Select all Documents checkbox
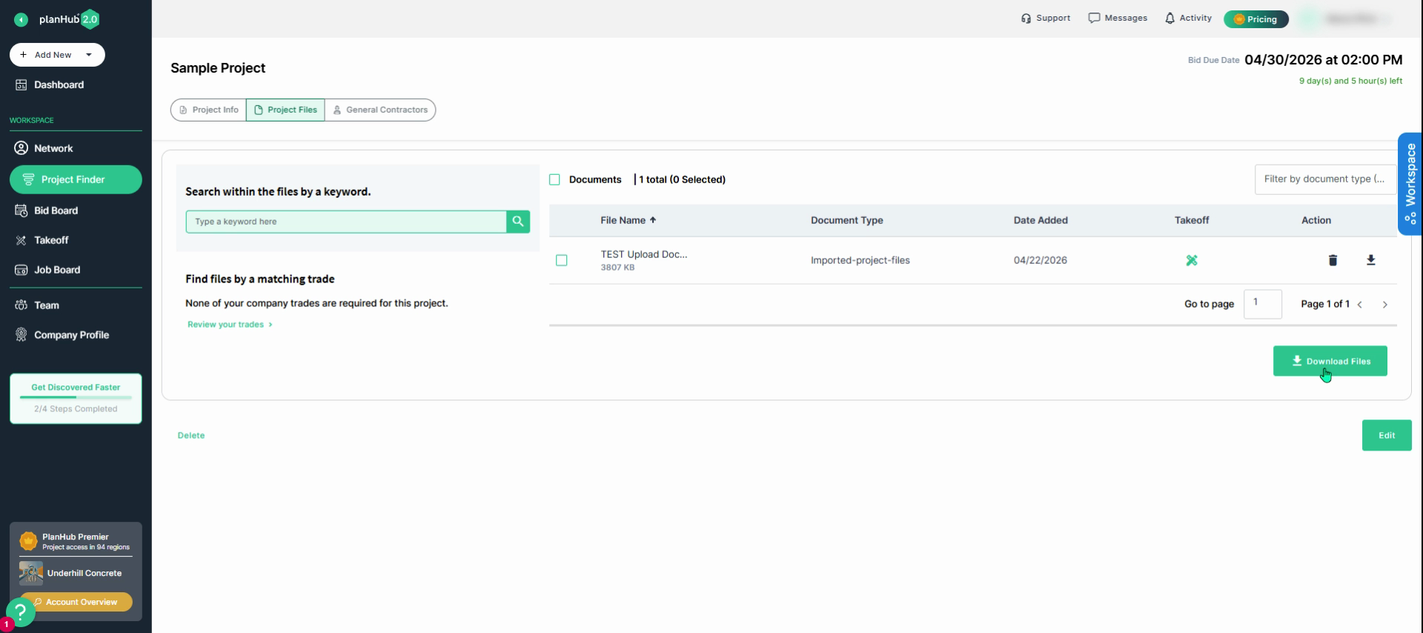Screen dimensions: 1423x633 pos(554,179)
